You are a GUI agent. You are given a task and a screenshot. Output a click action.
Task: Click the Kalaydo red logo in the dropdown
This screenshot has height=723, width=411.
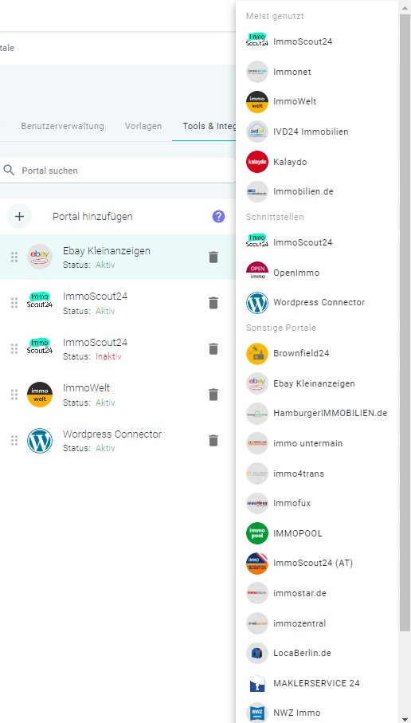click(x=257, y=162)
